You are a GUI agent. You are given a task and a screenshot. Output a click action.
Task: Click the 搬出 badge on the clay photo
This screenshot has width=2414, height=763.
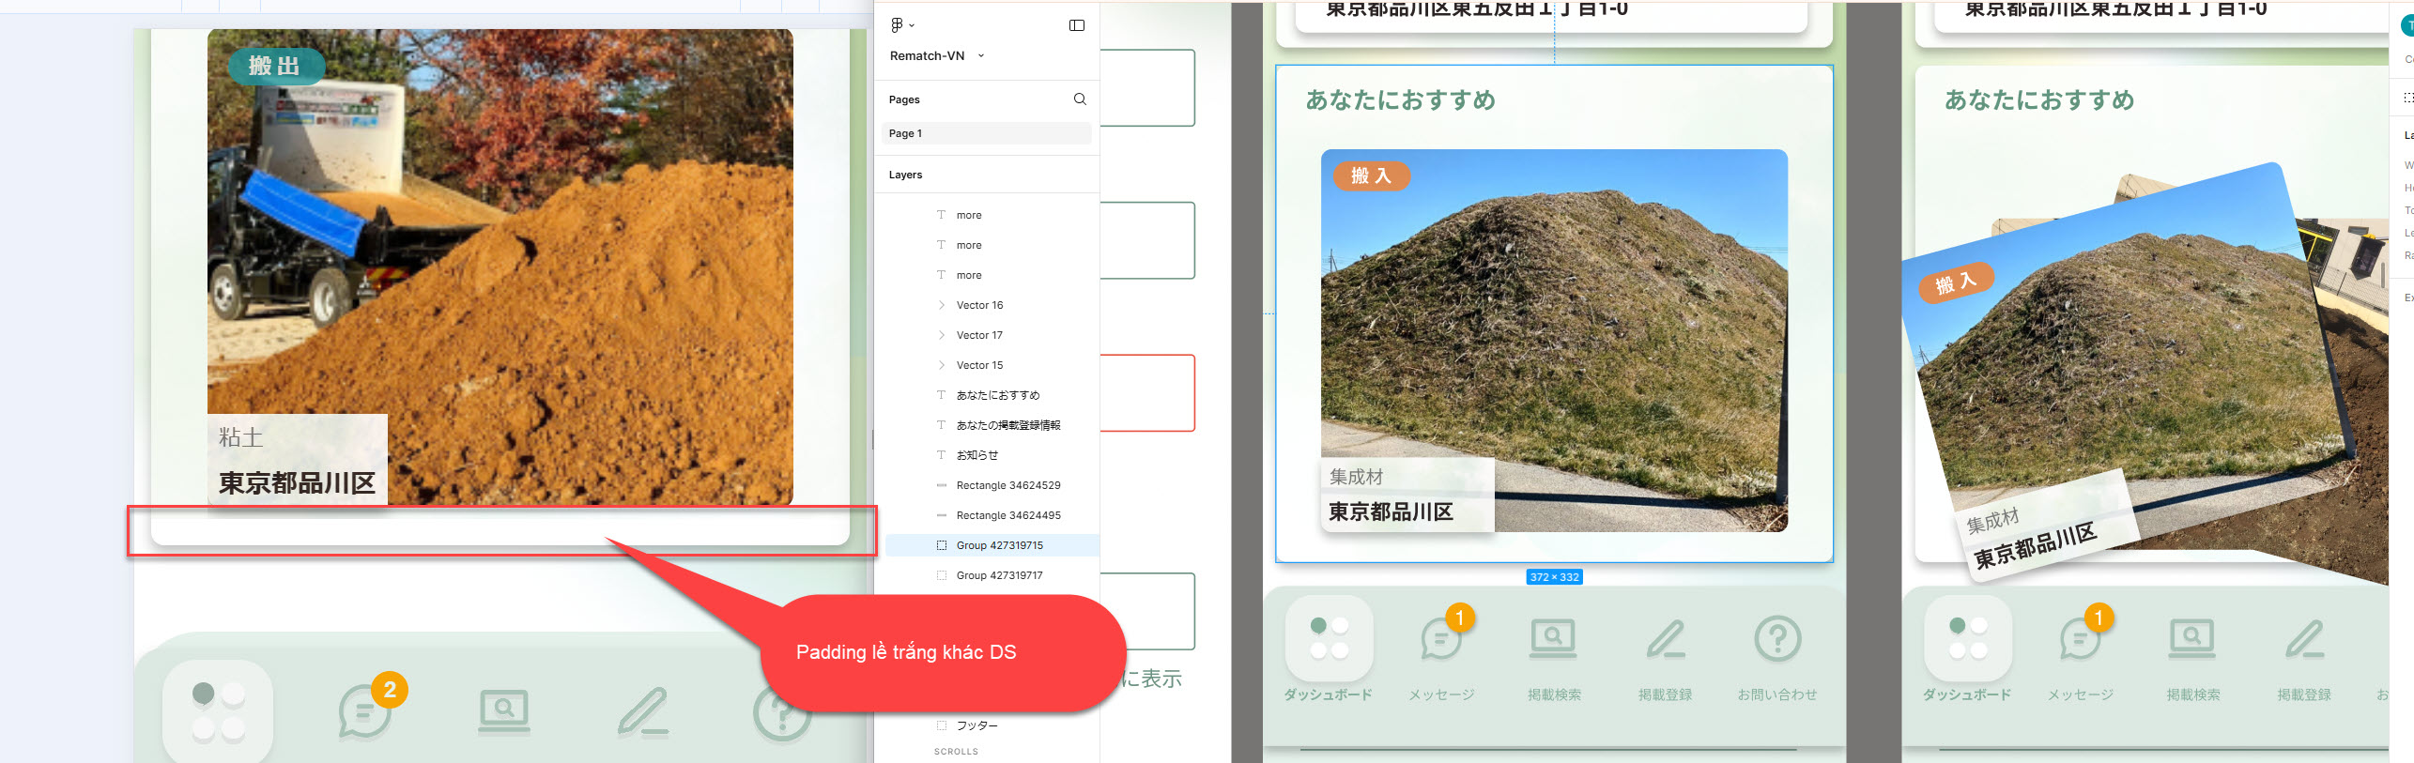275,66
